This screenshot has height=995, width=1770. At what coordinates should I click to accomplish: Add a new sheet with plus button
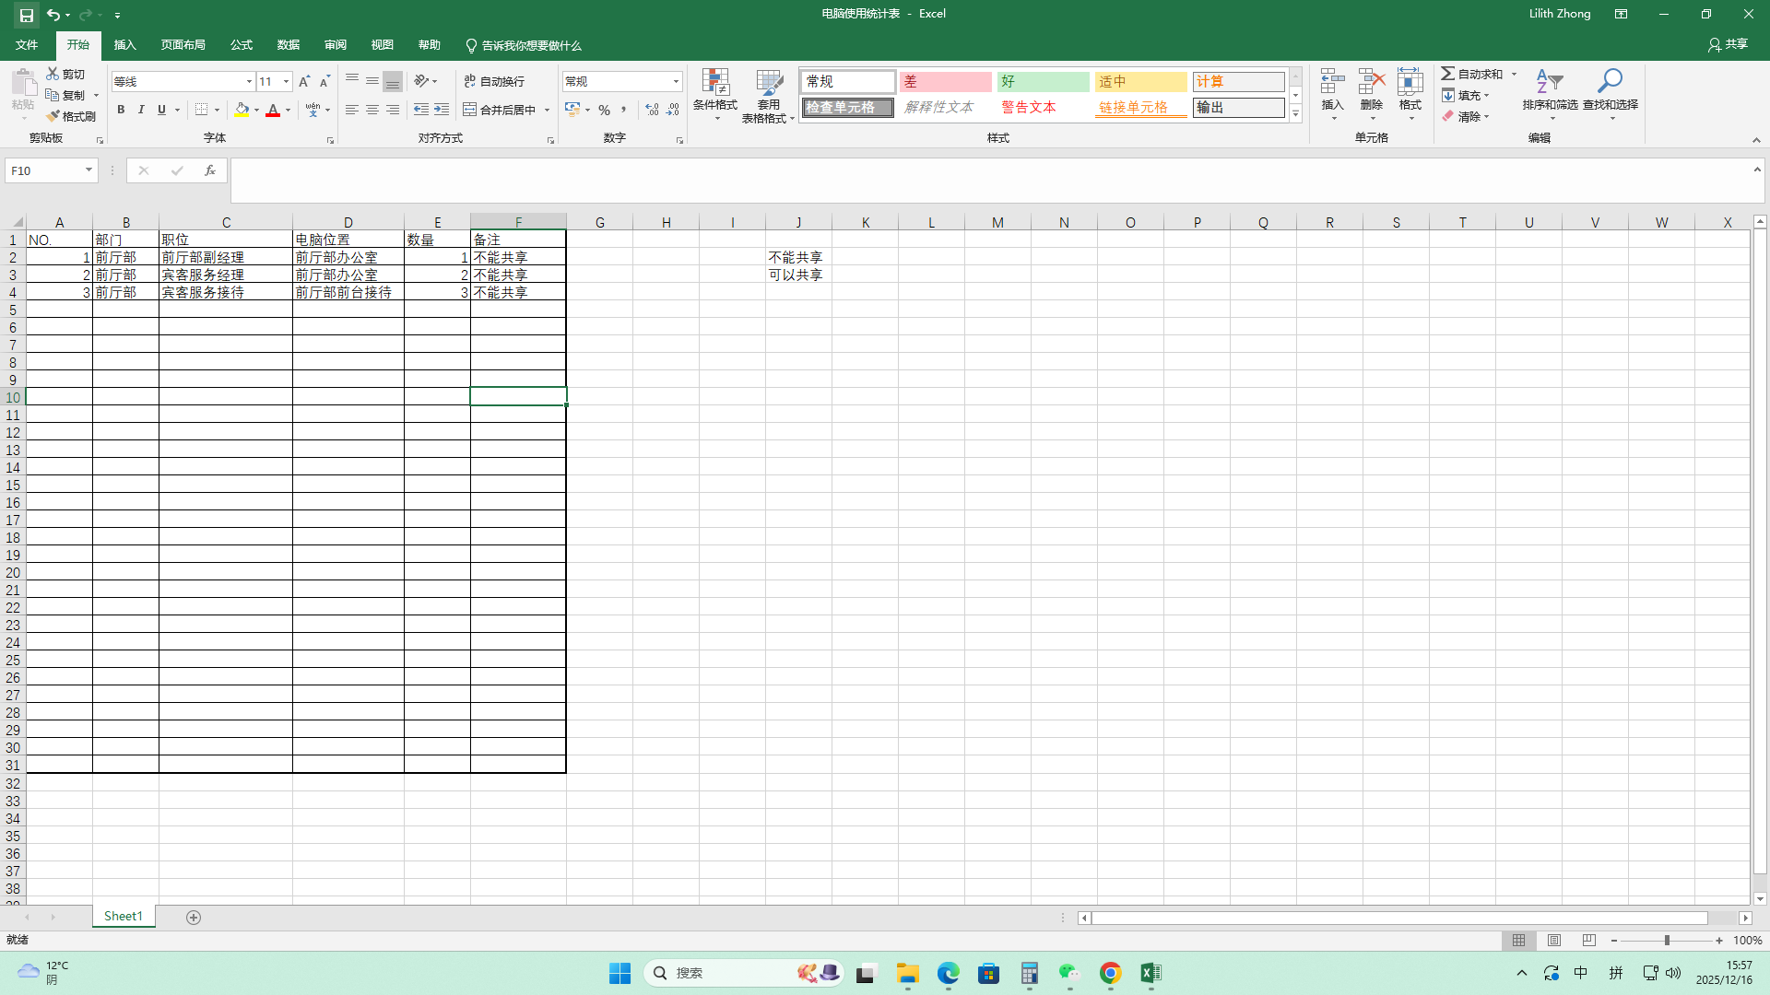tap(194, 917)
